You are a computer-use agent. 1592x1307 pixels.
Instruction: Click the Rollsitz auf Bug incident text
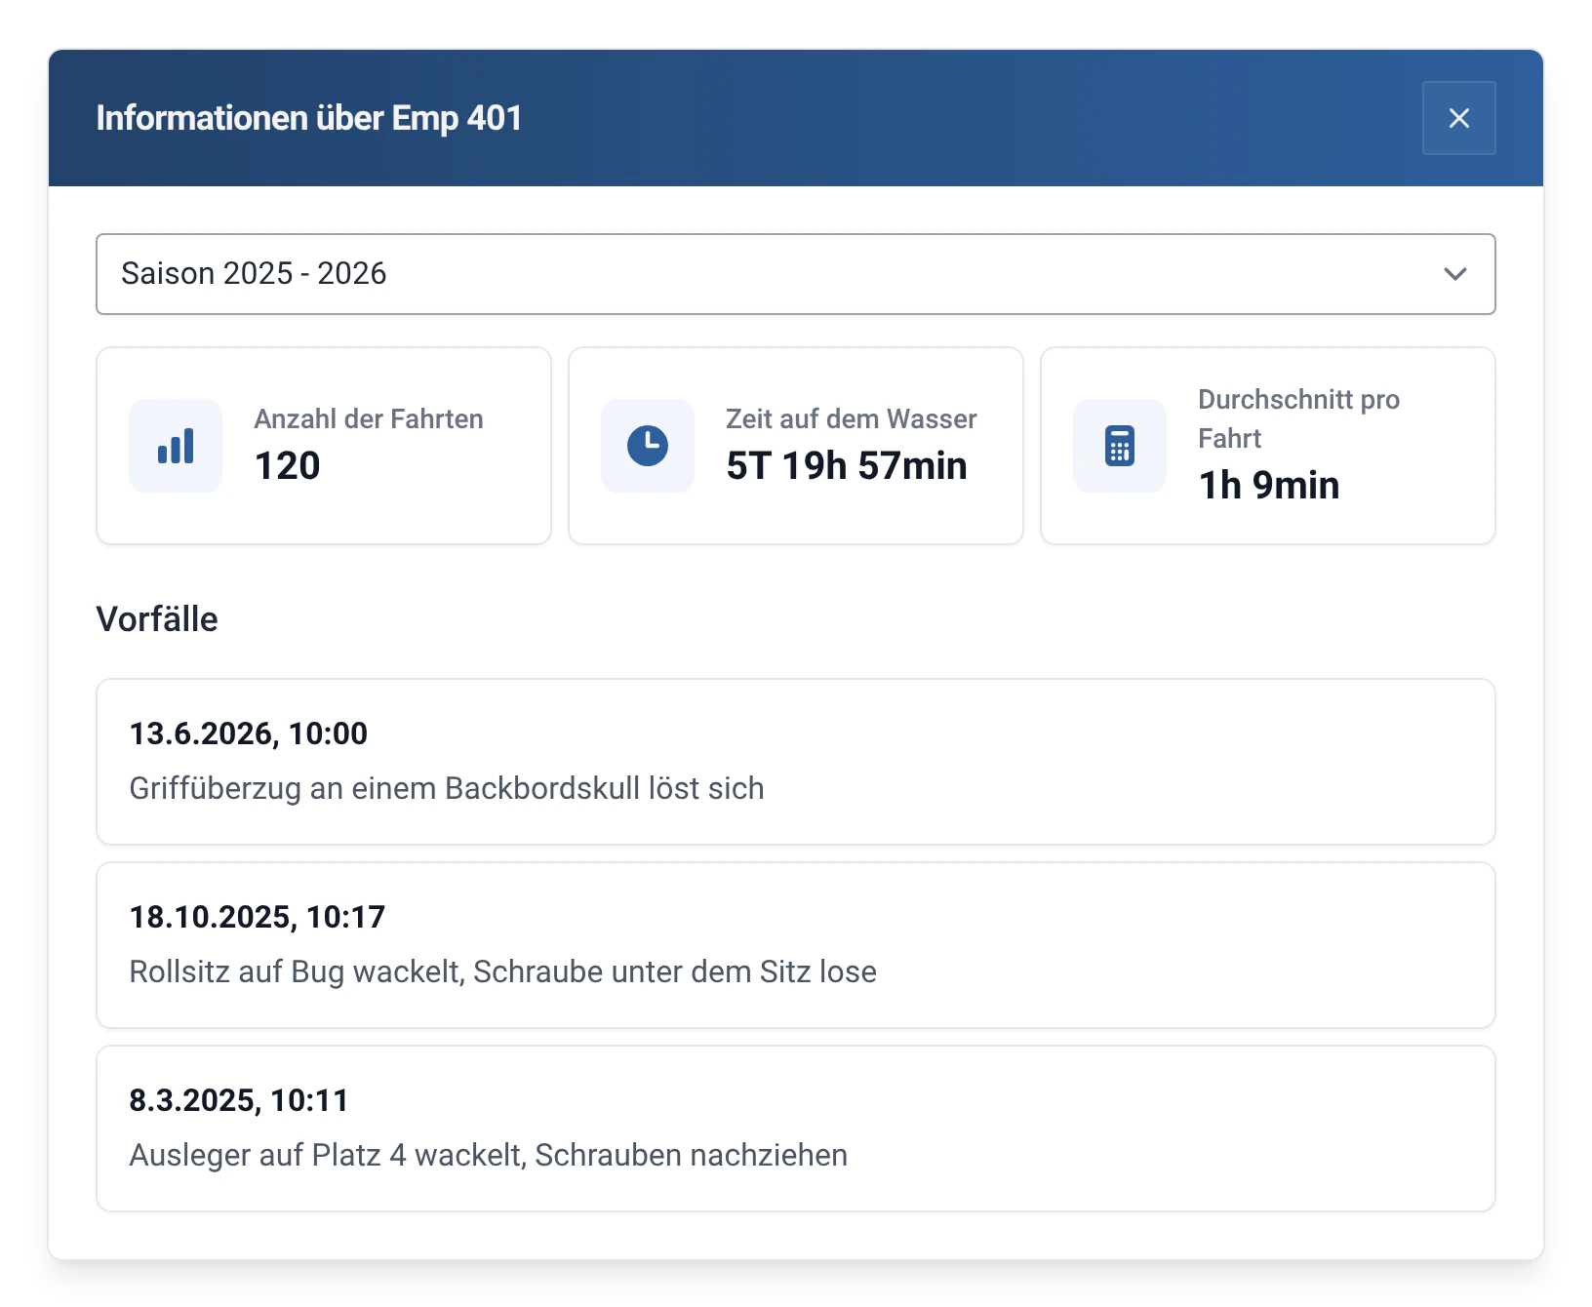[x=502, y=971]
